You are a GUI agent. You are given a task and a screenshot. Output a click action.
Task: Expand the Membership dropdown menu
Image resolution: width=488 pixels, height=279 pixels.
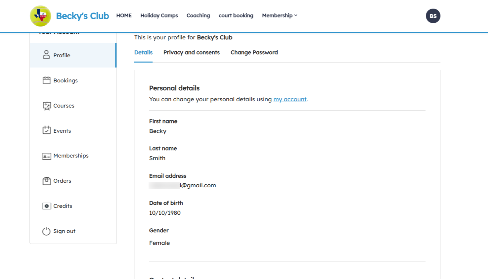[x=280, y=16]
